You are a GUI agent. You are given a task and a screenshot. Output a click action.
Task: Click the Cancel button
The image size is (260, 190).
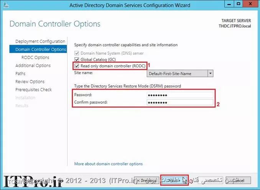click(x=238, y=180)
